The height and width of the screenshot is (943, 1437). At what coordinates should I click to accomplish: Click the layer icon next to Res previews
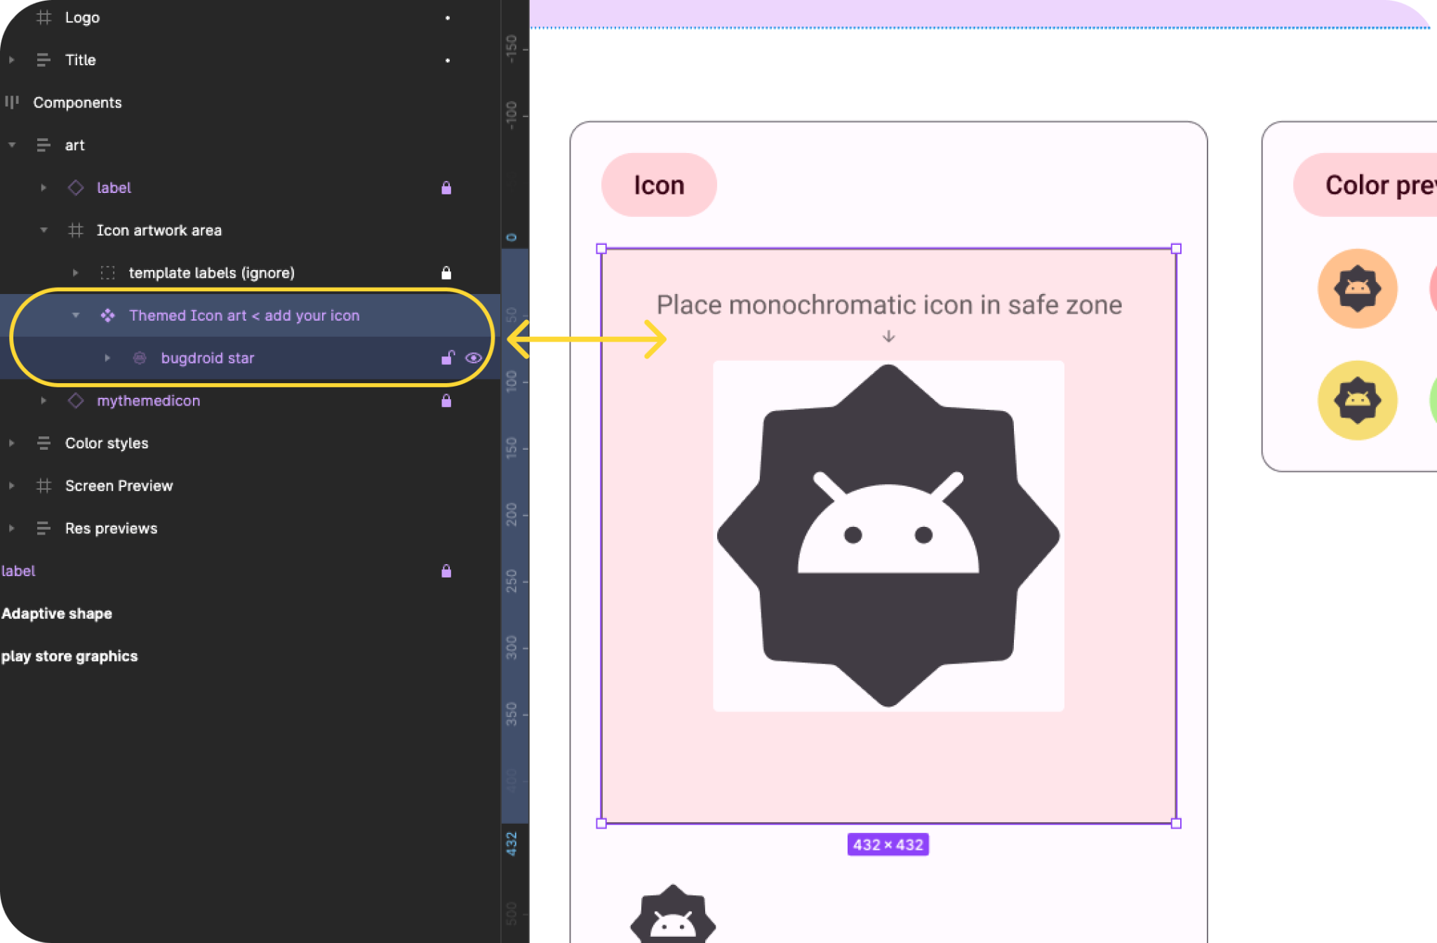tap(44, 528)
